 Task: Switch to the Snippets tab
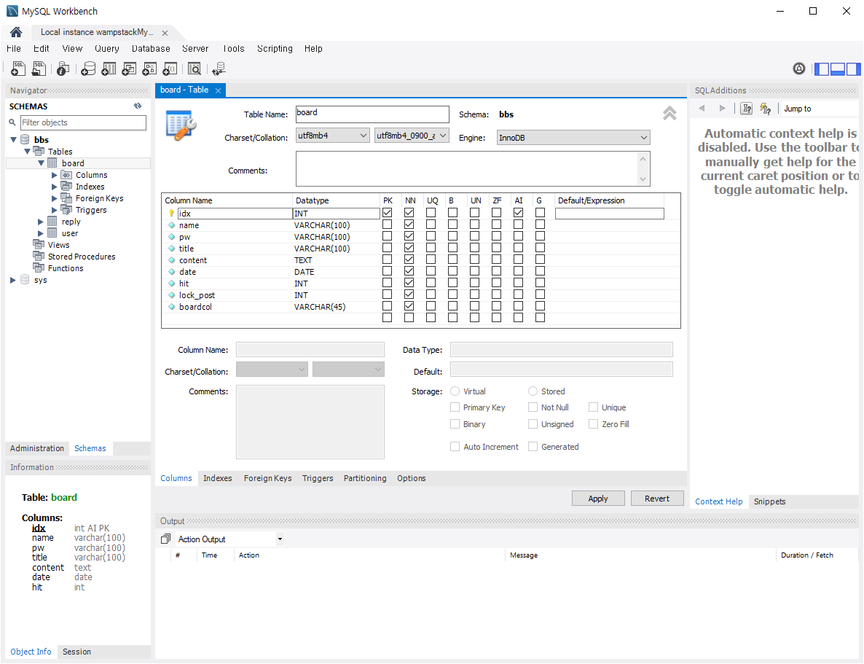(x=769, y=501)
